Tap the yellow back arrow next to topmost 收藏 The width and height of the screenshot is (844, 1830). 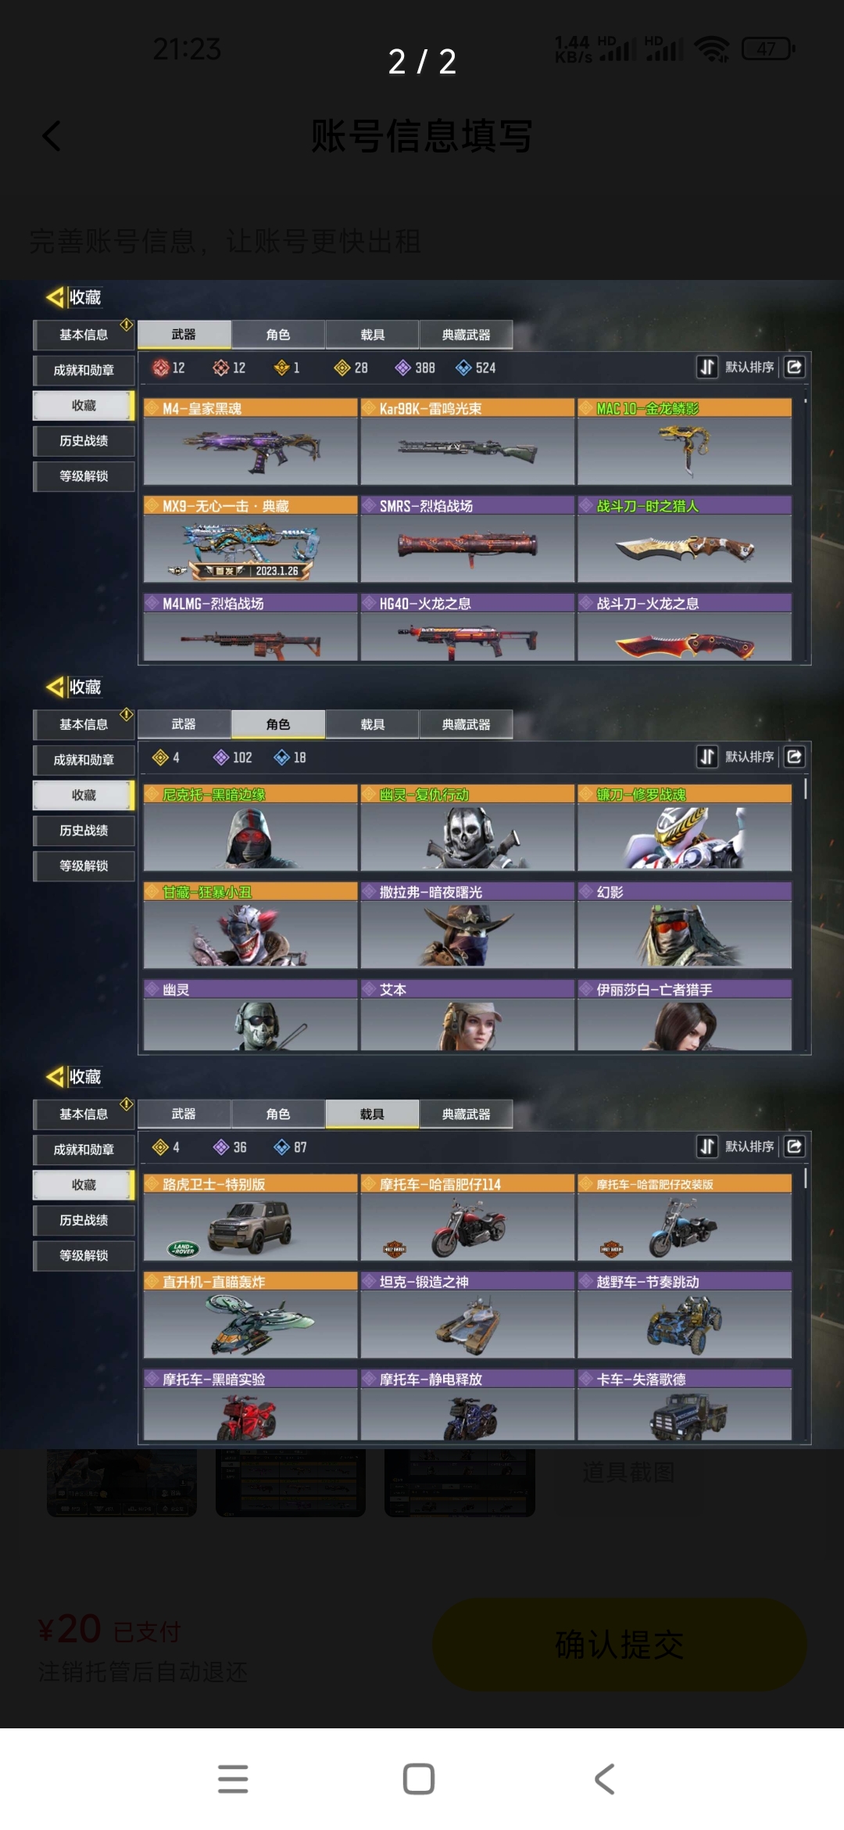(x=55, y=297)
